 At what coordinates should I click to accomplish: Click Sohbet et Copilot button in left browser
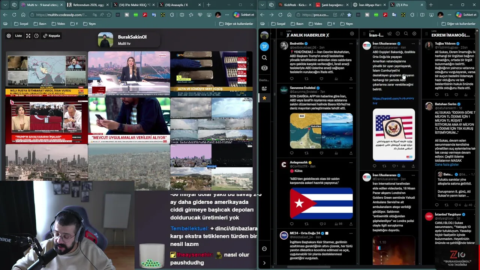point(244,15)
